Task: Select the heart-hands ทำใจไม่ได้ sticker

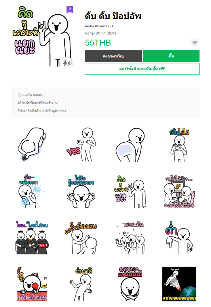Action: point(179,145)
